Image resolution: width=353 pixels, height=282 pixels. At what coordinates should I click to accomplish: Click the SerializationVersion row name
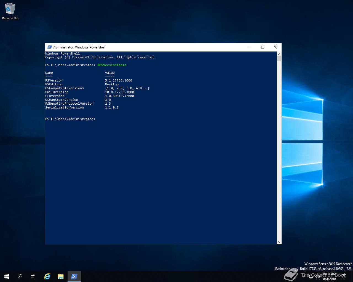(x=65, y=107)
